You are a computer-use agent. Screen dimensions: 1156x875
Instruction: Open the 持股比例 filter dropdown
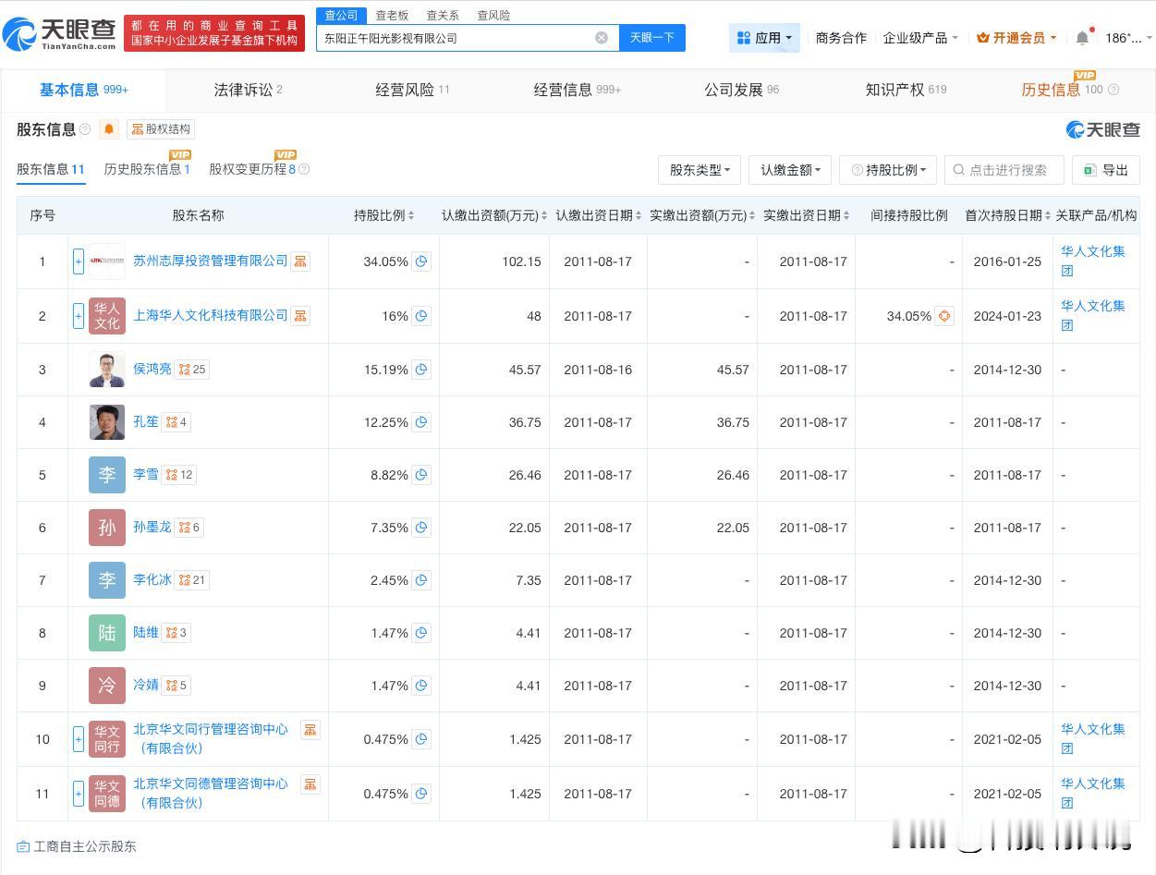[888, 170]
